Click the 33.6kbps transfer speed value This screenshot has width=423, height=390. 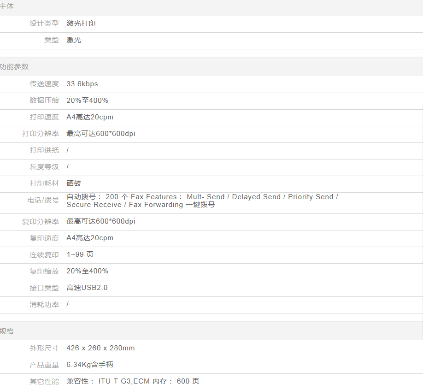click(x=82, y=84)
